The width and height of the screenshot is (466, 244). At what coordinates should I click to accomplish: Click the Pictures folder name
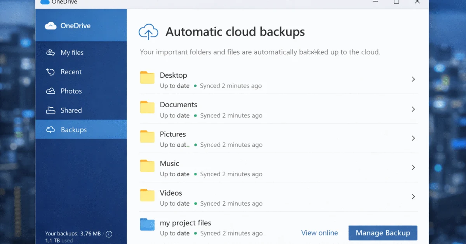173,134
